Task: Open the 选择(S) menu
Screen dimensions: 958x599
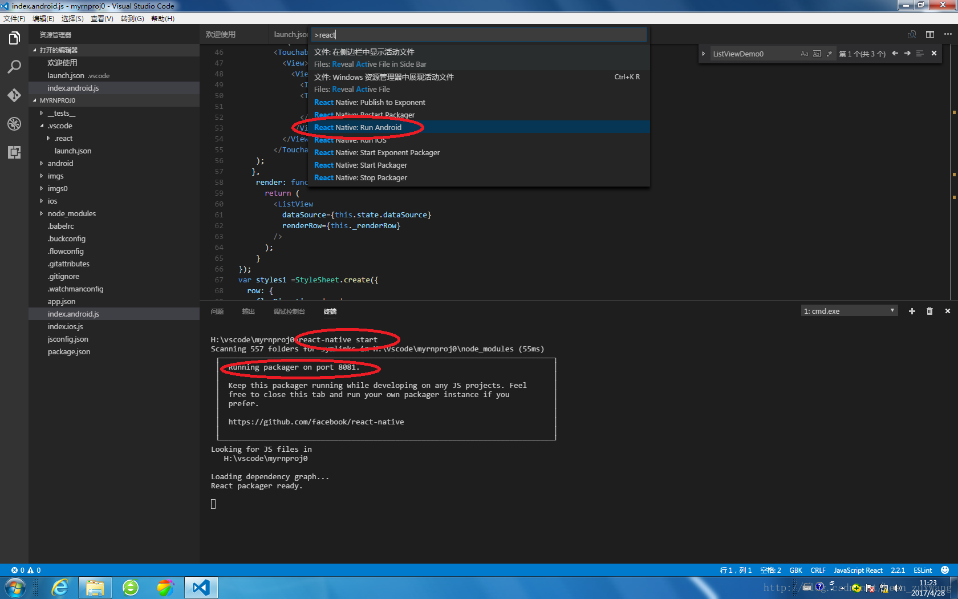Action: point(72,19)
